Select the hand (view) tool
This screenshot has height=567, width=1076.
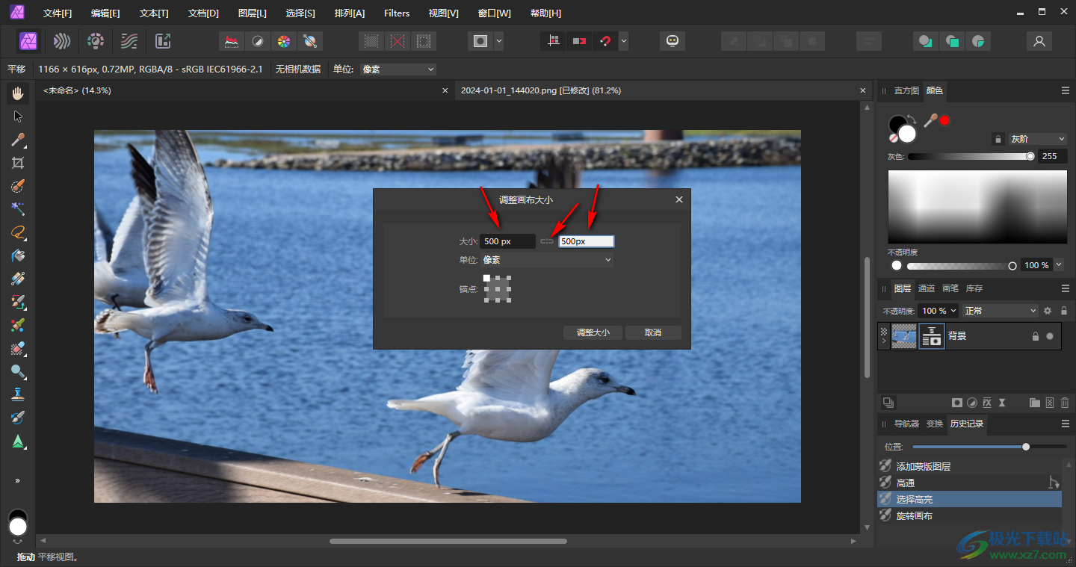(x=18, y=93)
